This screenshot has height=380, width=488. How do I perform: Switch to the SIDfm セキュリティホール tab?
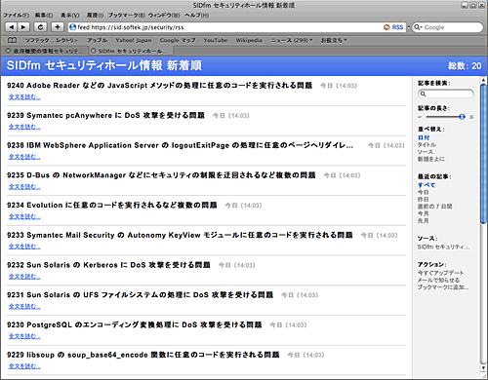coord(130,51)
